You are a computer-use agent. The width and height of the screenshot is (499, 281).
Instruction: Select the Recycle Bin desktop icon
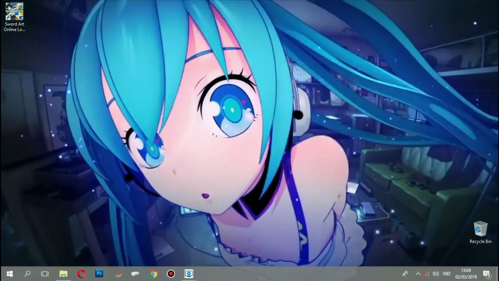coord(481,233)
